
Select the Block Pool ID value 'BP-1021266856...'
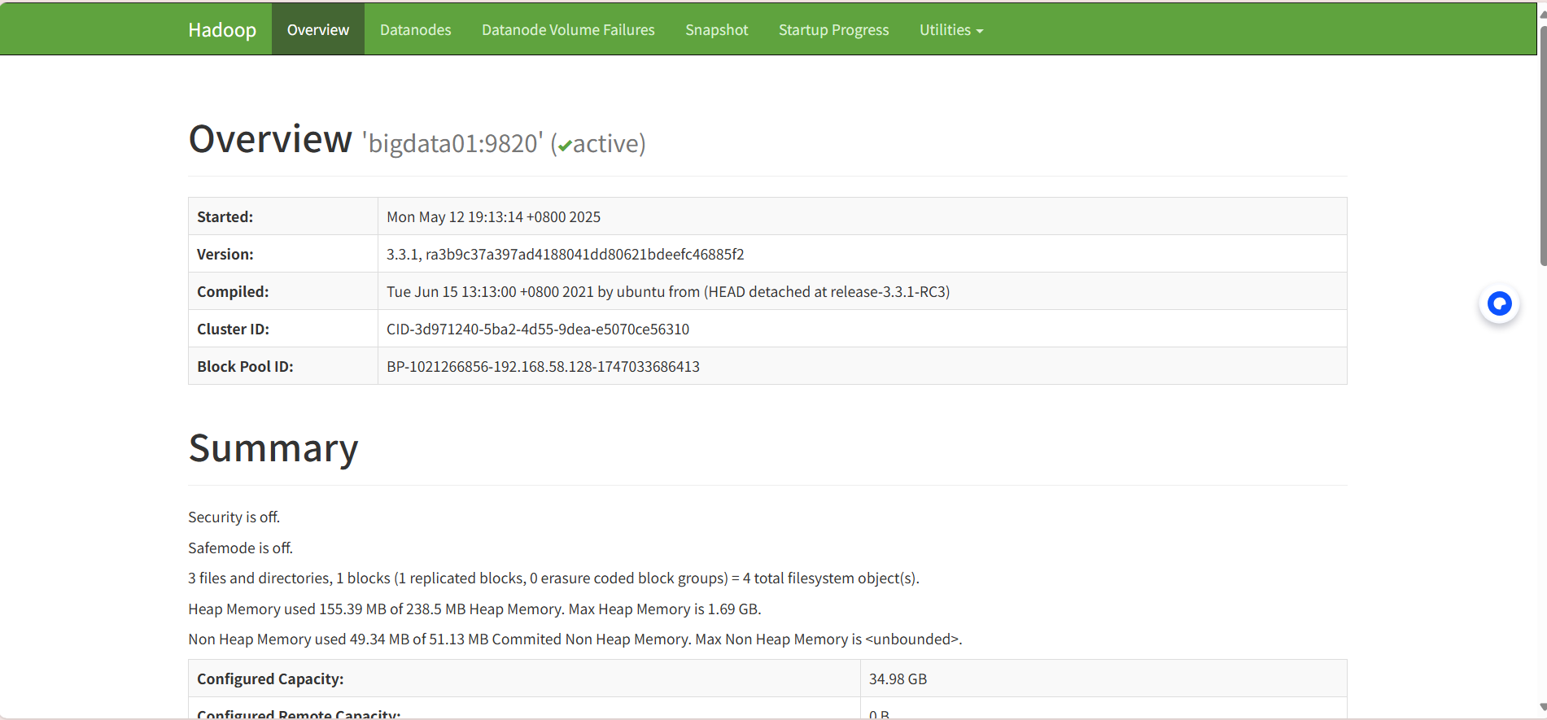(543, 367)
